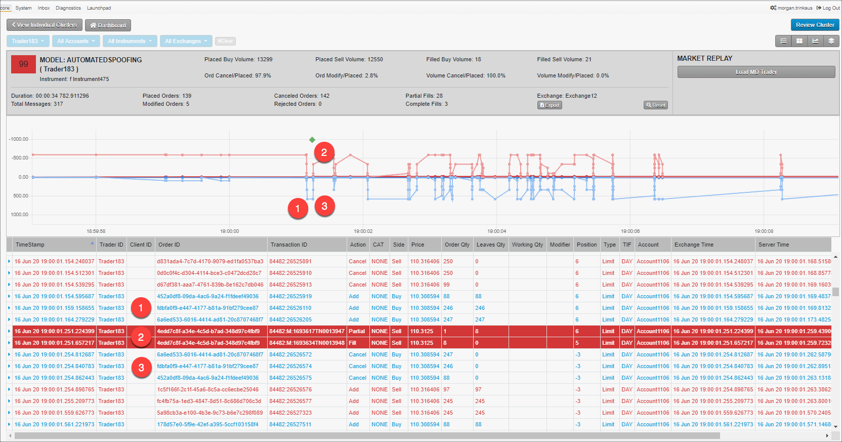Click the Export icon button
842x442 pixels.
(x=550, y=105)
